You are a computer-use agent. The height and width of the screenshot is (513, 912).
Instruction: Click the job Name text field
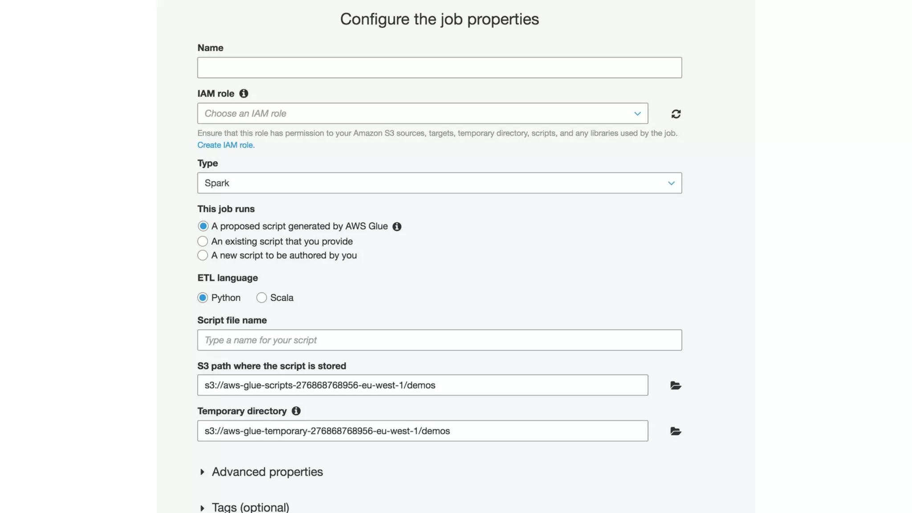(439, 68)
